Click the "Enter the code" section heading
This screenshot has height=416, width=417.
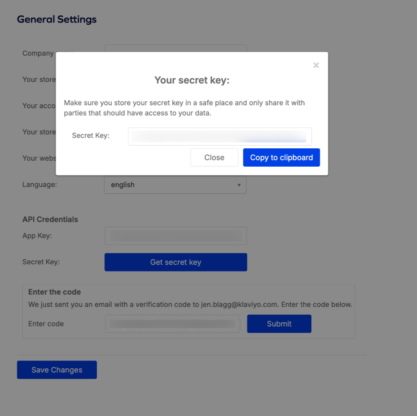pos(55,292)
